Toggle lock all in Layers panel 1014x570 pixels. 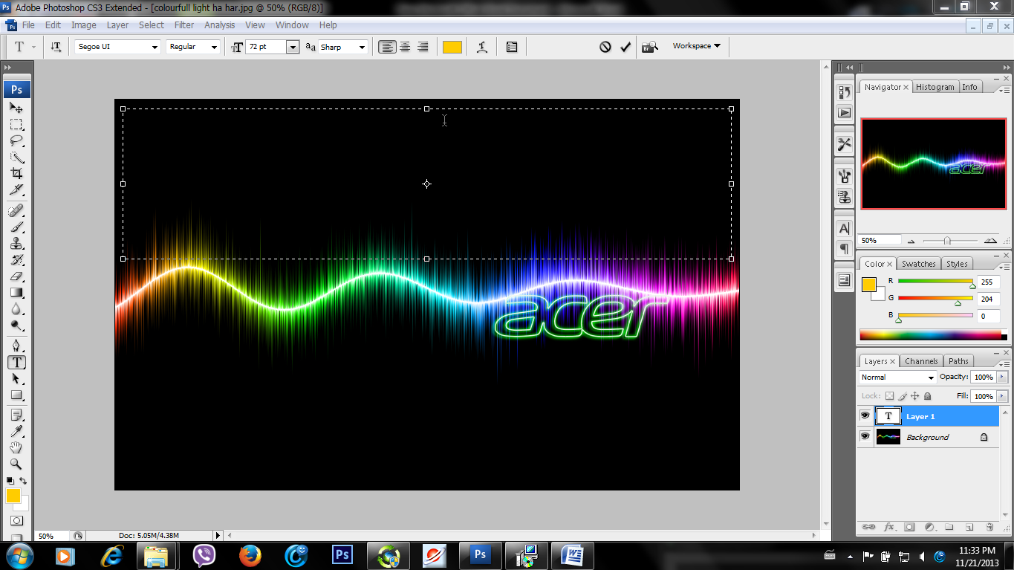click(927, 397)
